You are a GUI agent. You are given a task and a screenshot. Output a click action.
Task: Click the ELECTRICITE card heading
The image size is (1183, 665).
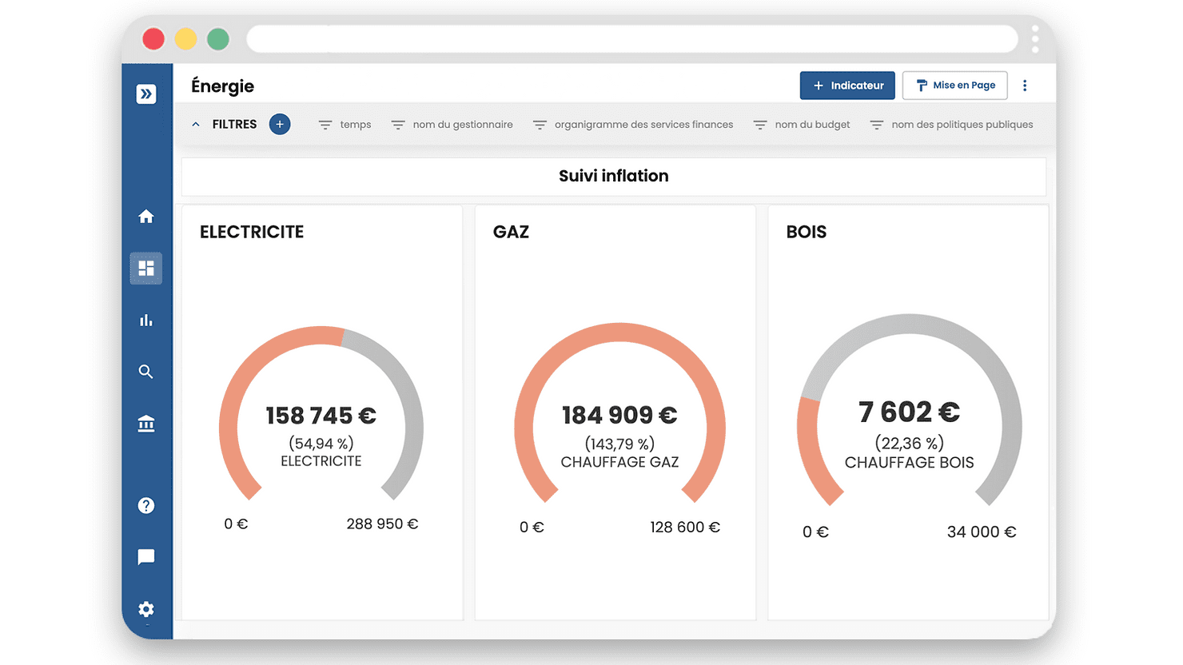click(252, 232)
